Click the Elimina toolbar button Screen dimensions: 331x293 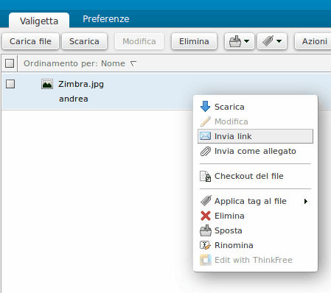[x=194, y=41]
